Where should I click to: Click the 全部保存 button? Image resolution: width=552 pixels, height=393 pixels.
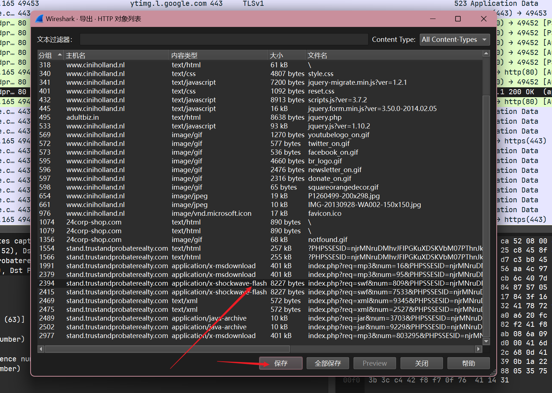pyautogui.click(x=327, y=363)
